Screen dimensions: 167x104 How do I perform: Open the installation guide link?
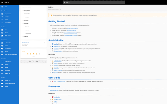pyautogui.click(x=71, y=31)
